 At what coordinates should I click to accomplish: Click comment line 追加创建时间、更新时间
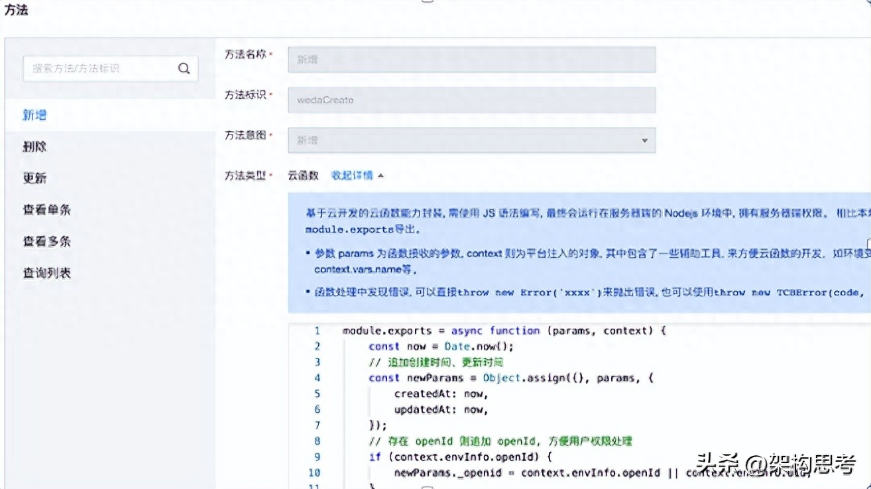click(x=436, y=362)
